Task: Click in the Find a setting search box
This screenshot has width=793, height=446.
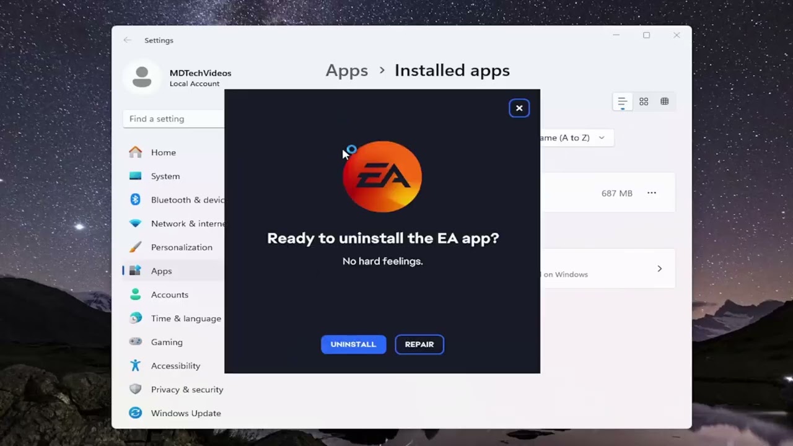Action: 173,119
